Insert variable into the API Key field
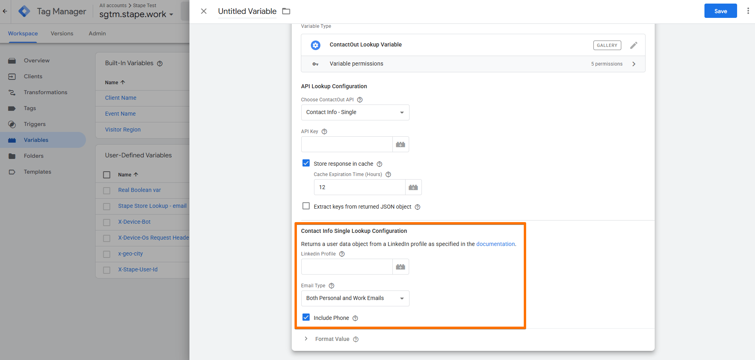The height and width of the screenshot is (360, 755). 401,144
